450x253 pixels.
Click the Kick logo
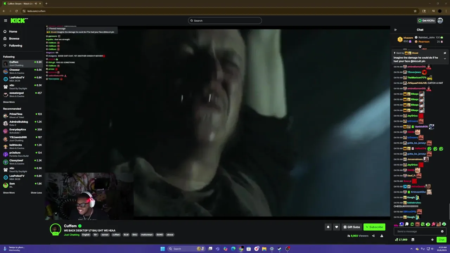click(19, 20)
